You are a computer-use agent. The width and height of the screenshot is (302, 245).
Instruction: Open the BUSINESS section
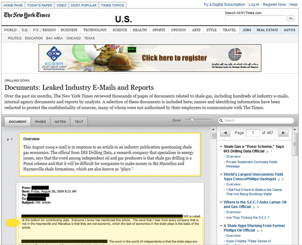69,30
